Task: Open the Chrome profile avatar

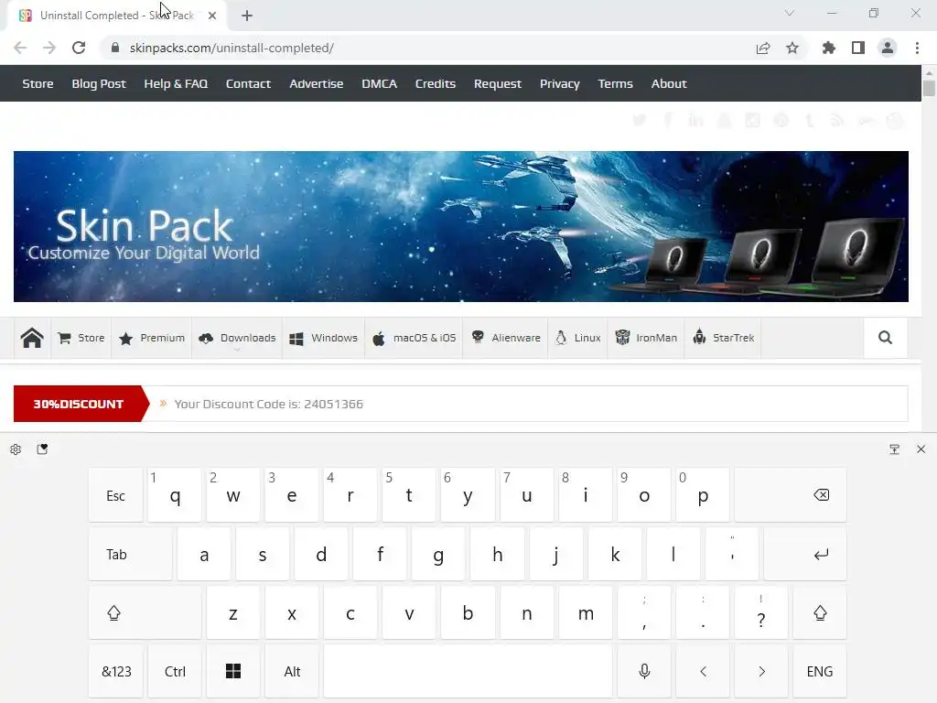Action: click(x=888, y=48)
